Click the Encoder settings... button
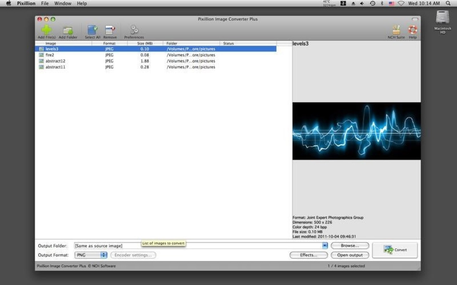This screenshot has height=285, width=457. pyautogui.click(x=133, y=255)
